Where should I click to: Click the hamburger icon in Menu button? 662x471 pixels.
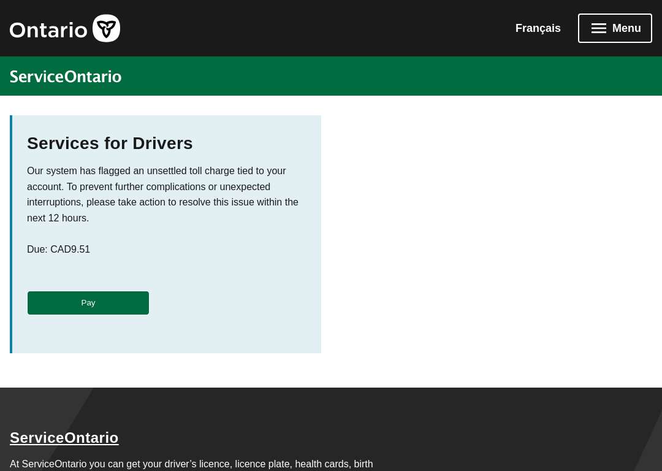click(x=598, y=28)
